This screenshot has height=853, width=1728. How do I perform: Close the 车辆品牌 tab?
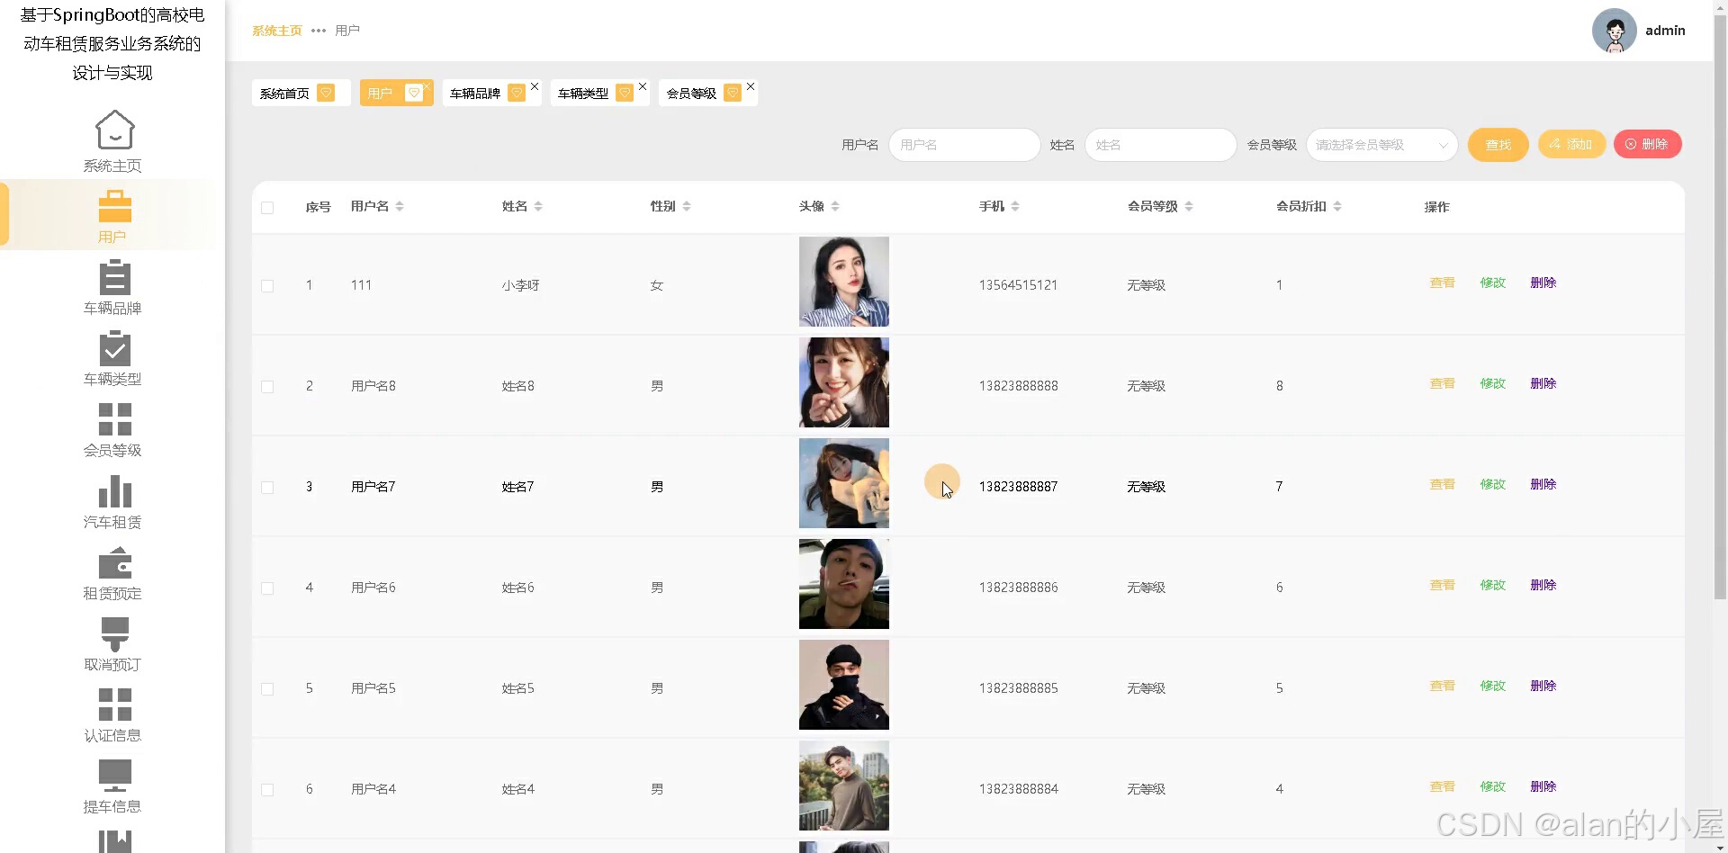[x=535, y=86]
